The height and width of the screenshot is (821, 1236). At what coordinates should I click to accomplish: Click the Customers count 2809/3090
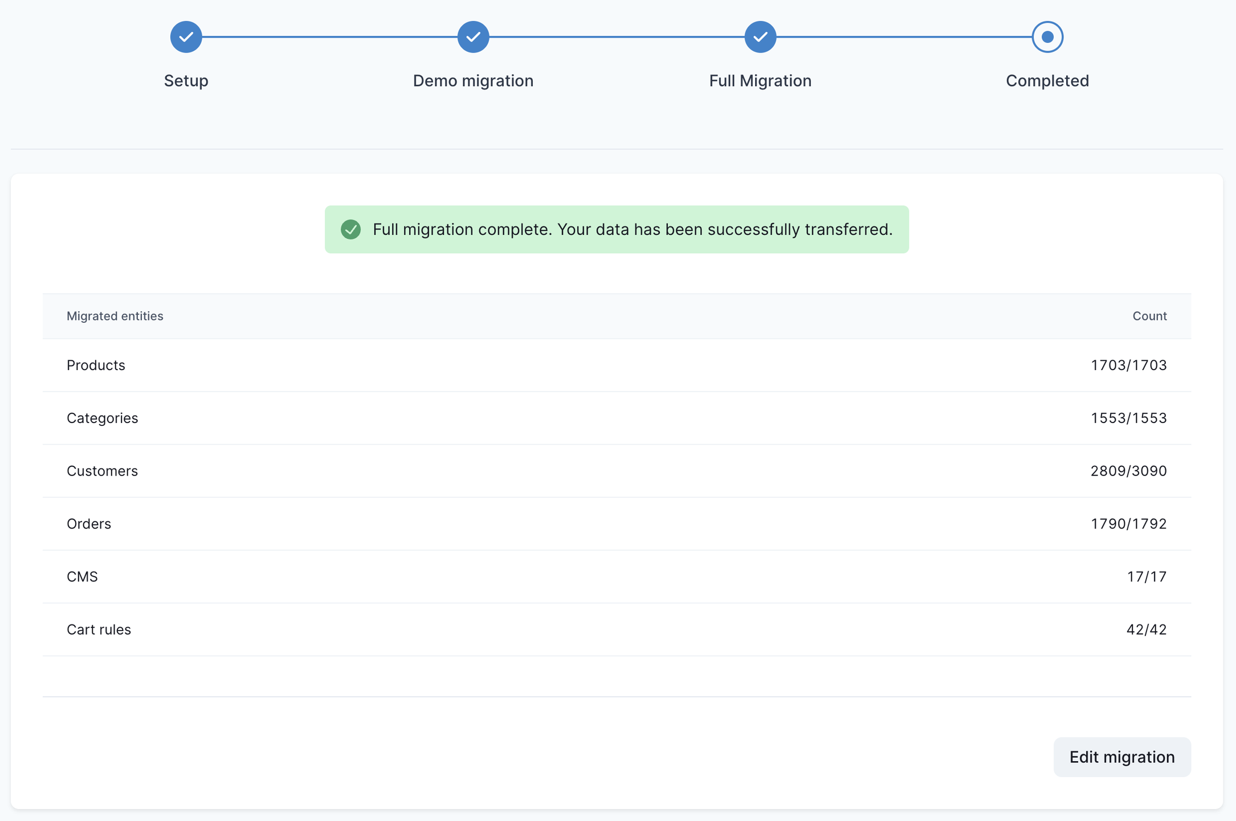click(1128, 471)
